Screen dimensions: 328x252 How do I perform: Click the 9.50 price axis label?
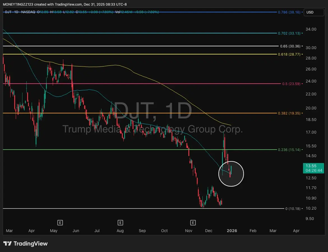[310, 219]
